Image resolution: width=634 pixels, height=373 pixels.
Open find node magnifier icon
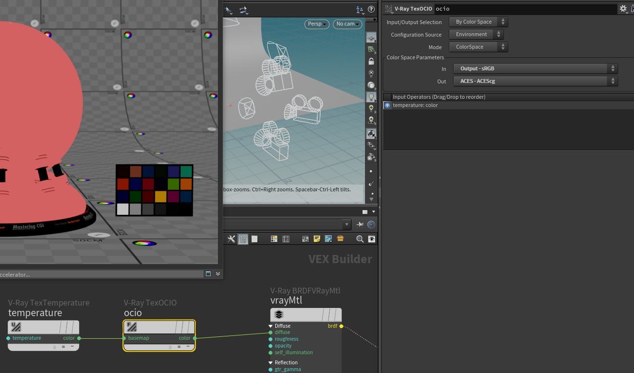[x=360, y=239]
